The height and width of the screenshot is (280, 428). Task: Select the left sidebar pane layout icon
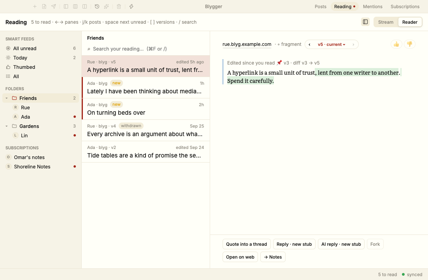[66, 7]
